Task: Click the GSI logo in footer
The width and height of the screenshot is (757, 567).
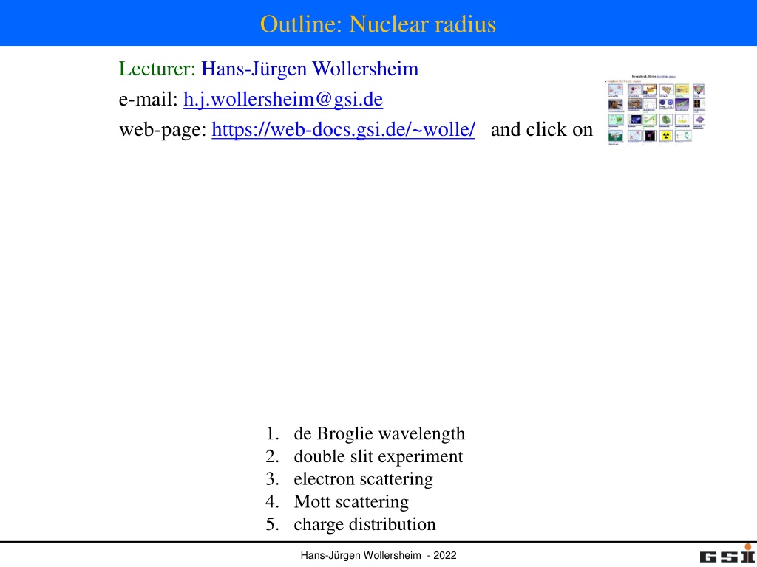Action: coord(727,554)
